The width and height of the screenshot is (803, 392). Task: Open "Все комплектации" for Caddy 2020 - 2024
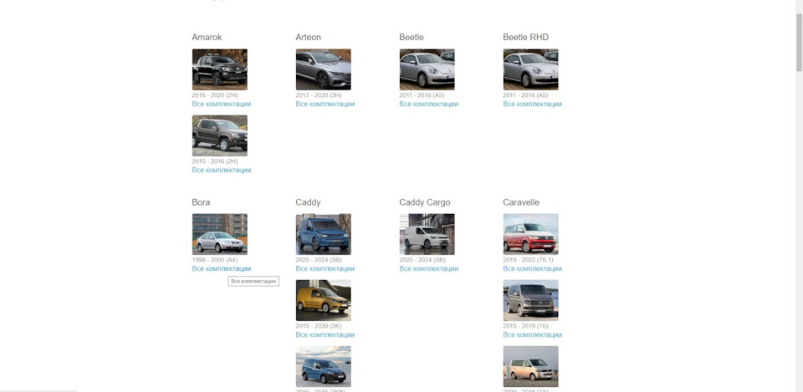tap(325, 268)
